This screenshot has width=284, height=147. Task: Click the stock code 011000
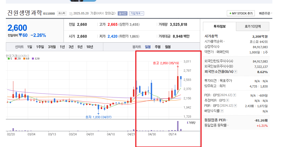click(49, 14)
